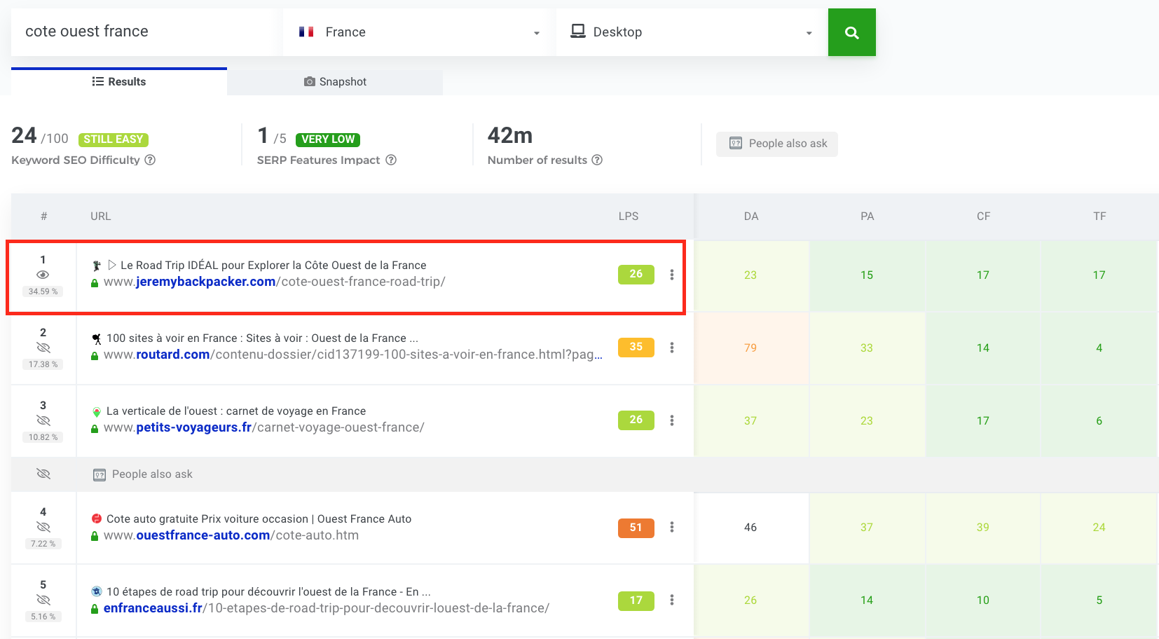Open the routard.com result link
This screenshot has width=1159, height=639.
click(x=352, y=355)
